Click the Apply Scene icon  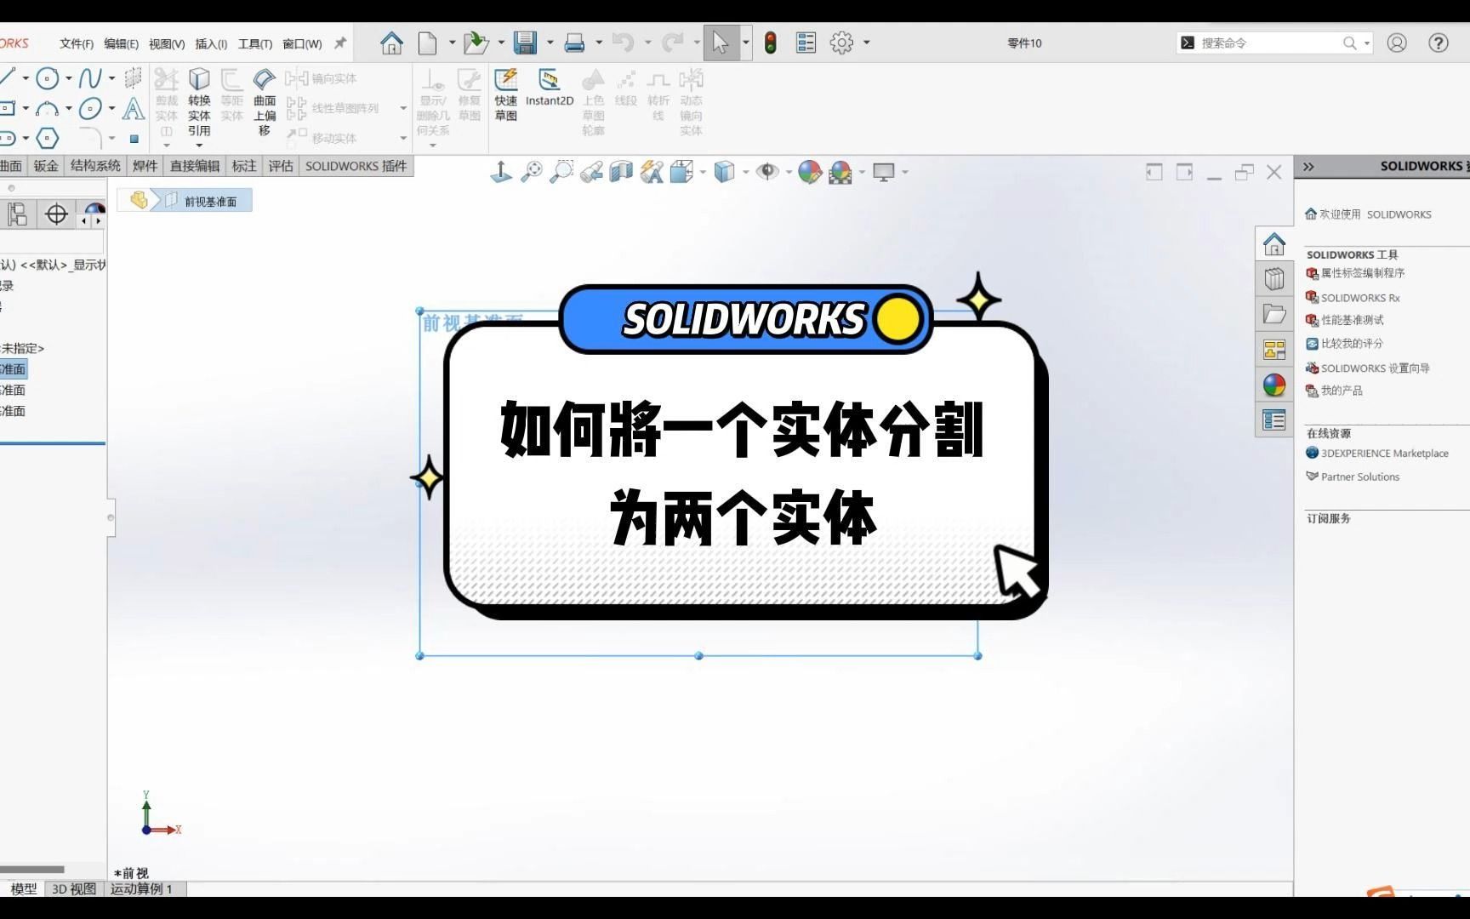pos(840,173)
